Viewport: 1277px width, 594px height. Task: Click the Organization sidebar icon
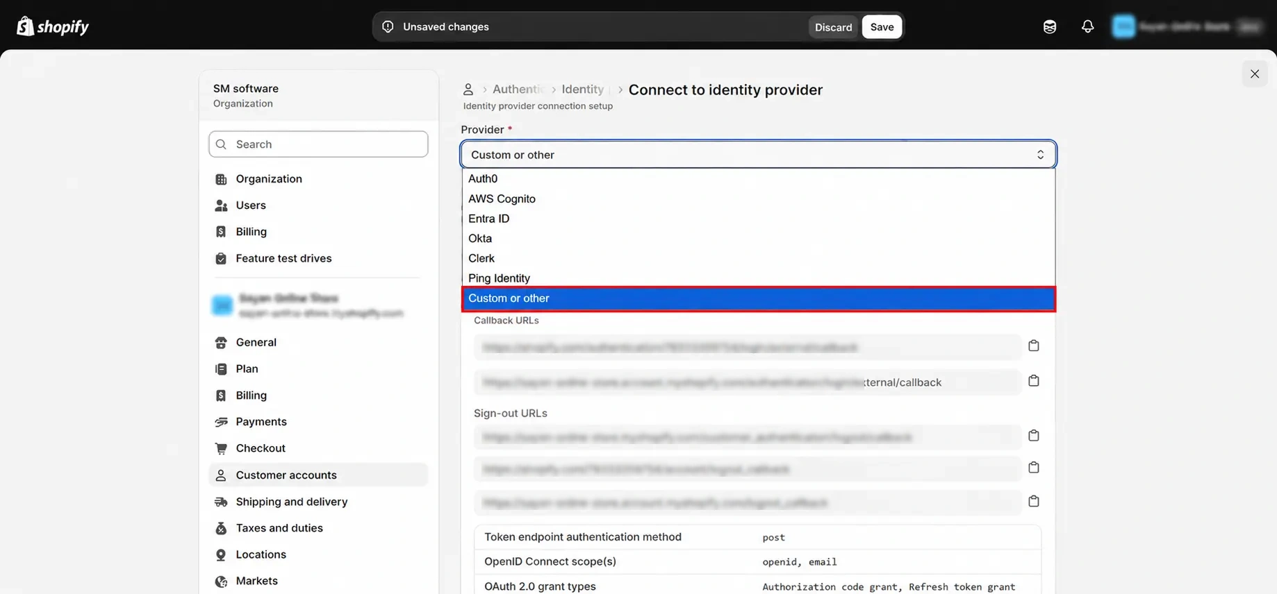(221, 179)
